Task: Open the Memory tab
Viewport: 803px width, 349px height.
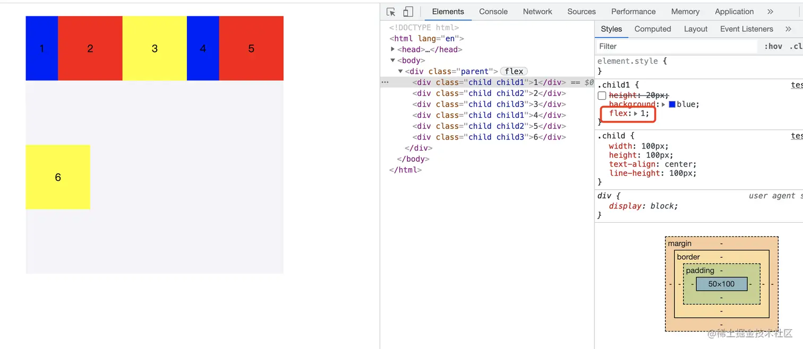Action: coord(685,12)
